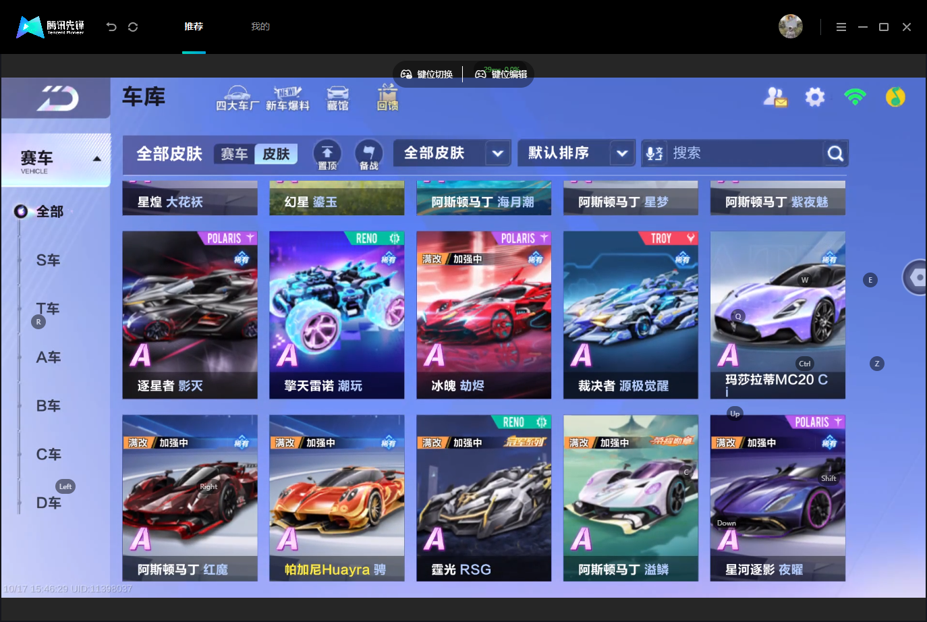Open the 新车爆料 new car news icon

pos(287,98)
